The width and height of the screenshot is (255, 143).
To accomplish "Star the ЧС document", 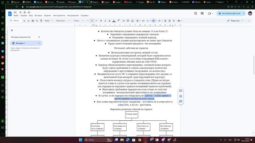I will [20, 12].
